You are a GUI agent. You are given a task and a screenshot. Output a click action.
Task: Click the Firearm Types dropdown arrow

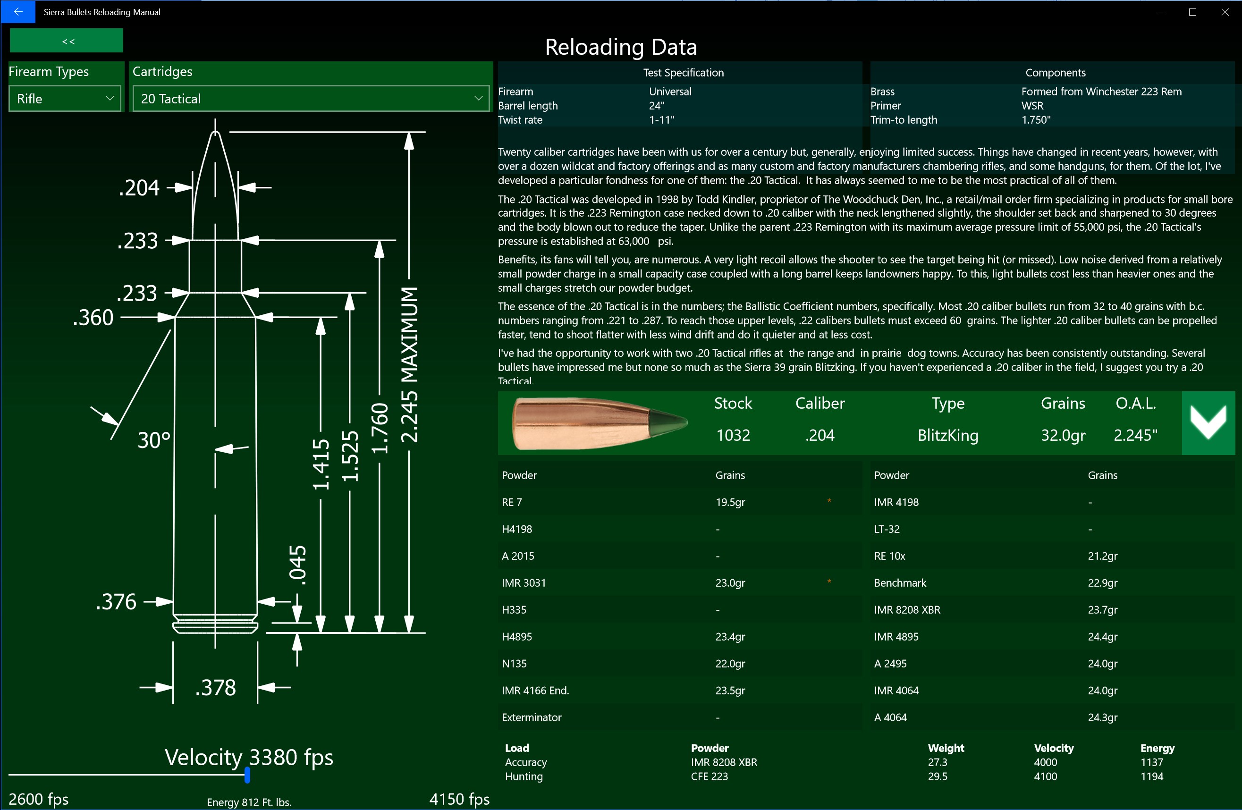pos(110,99)
